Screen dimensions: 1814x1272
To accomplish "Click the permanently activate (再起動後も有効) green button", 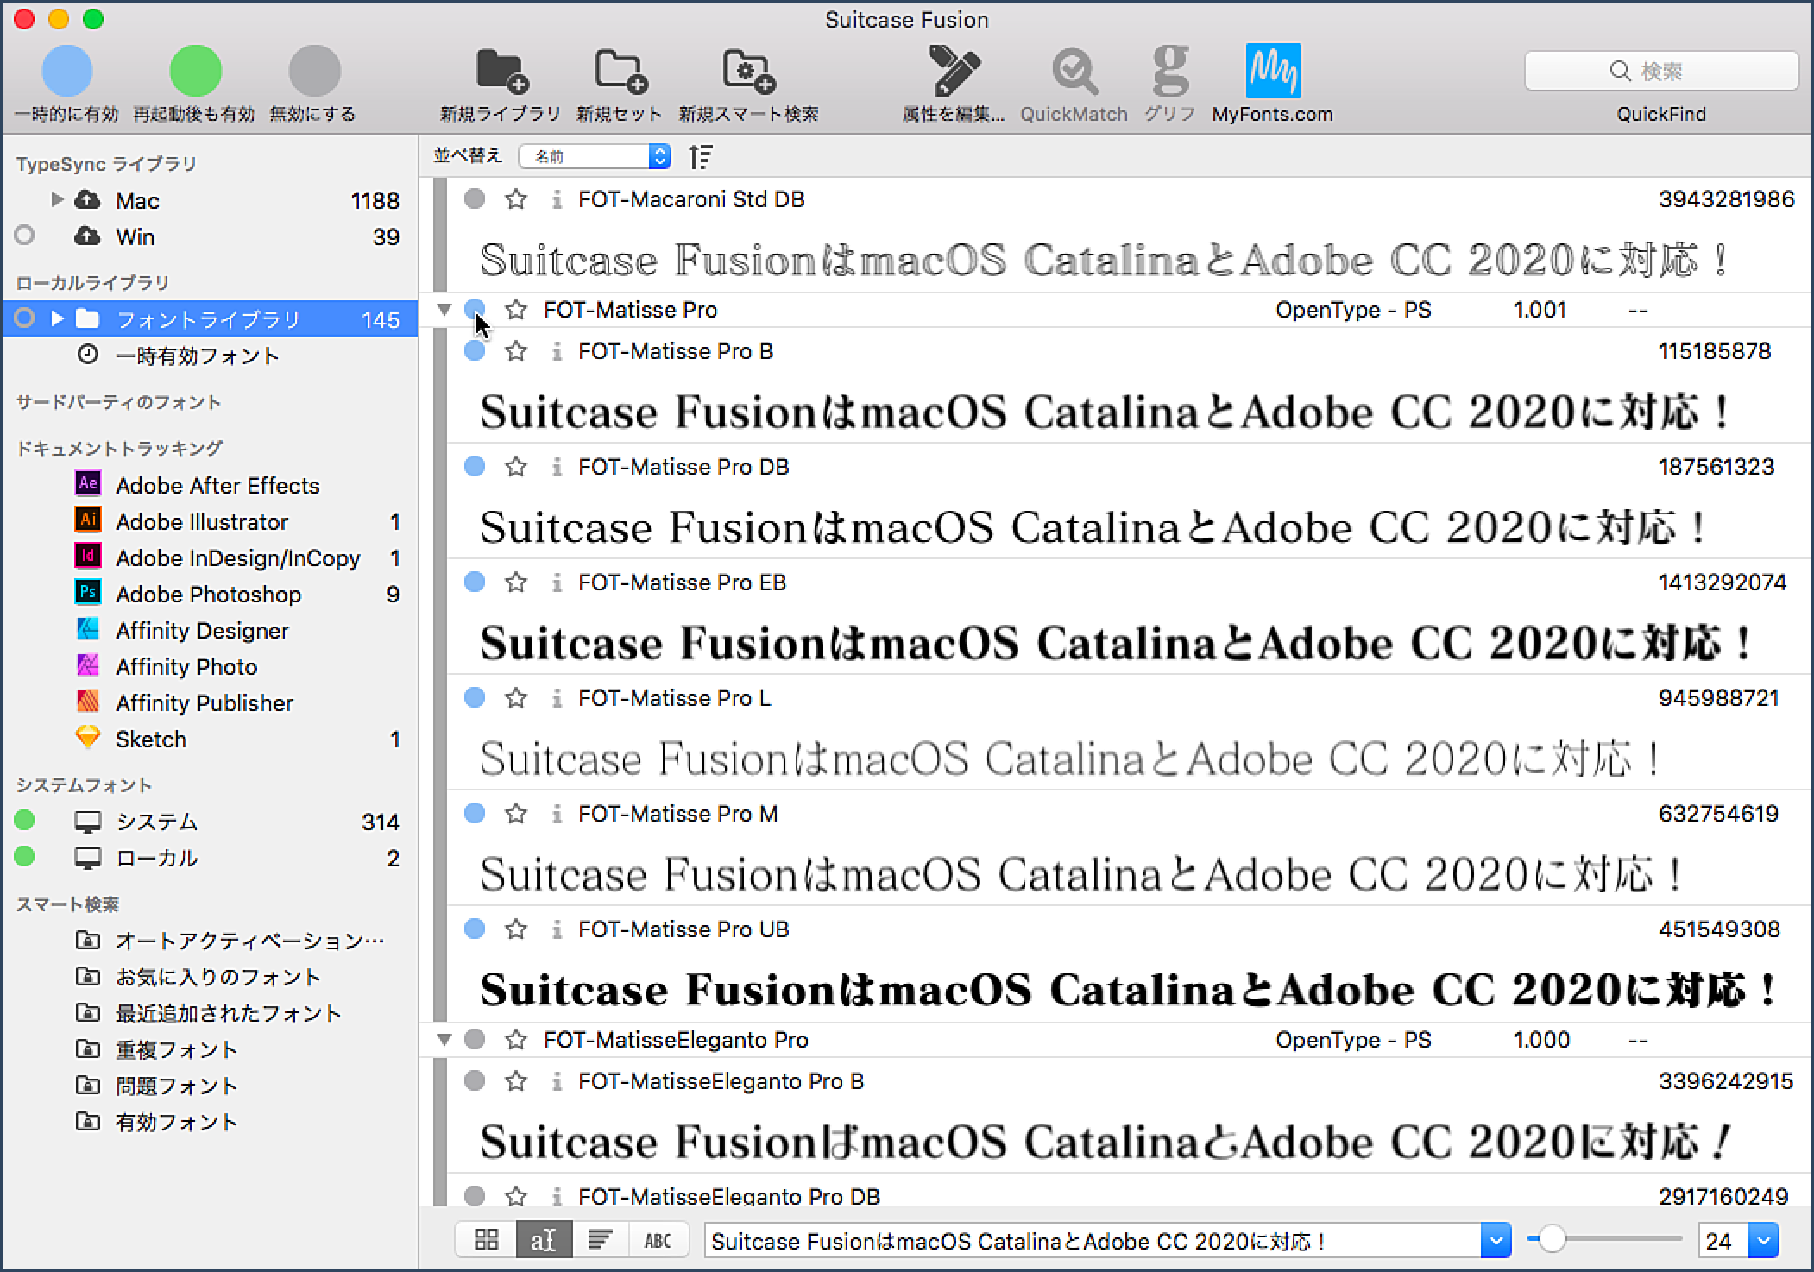I will (x=195, y=71).
